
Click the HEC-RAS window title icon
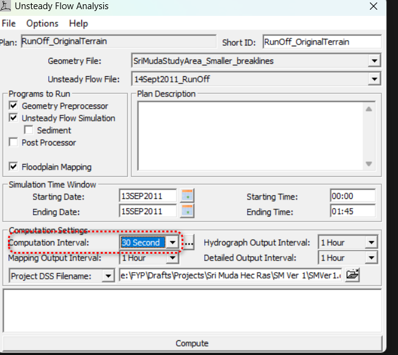[7, 7]
